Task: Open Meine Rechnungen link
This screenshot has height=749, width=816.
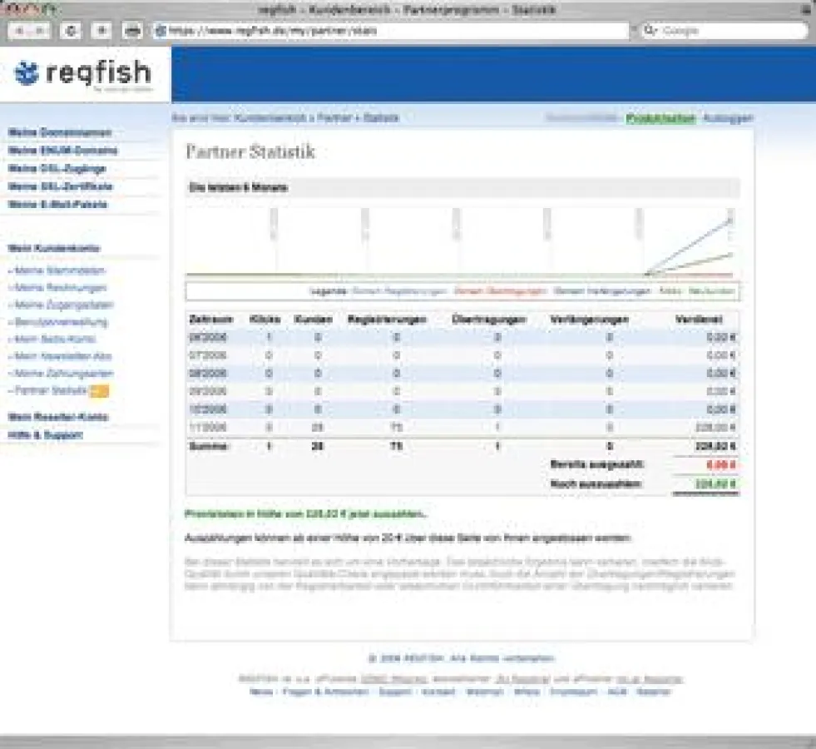Action: pos(60,288)
